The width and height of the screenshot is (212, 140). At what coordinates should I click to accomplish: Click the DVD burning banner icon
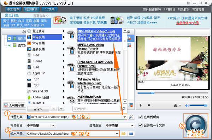click(117, 20)
